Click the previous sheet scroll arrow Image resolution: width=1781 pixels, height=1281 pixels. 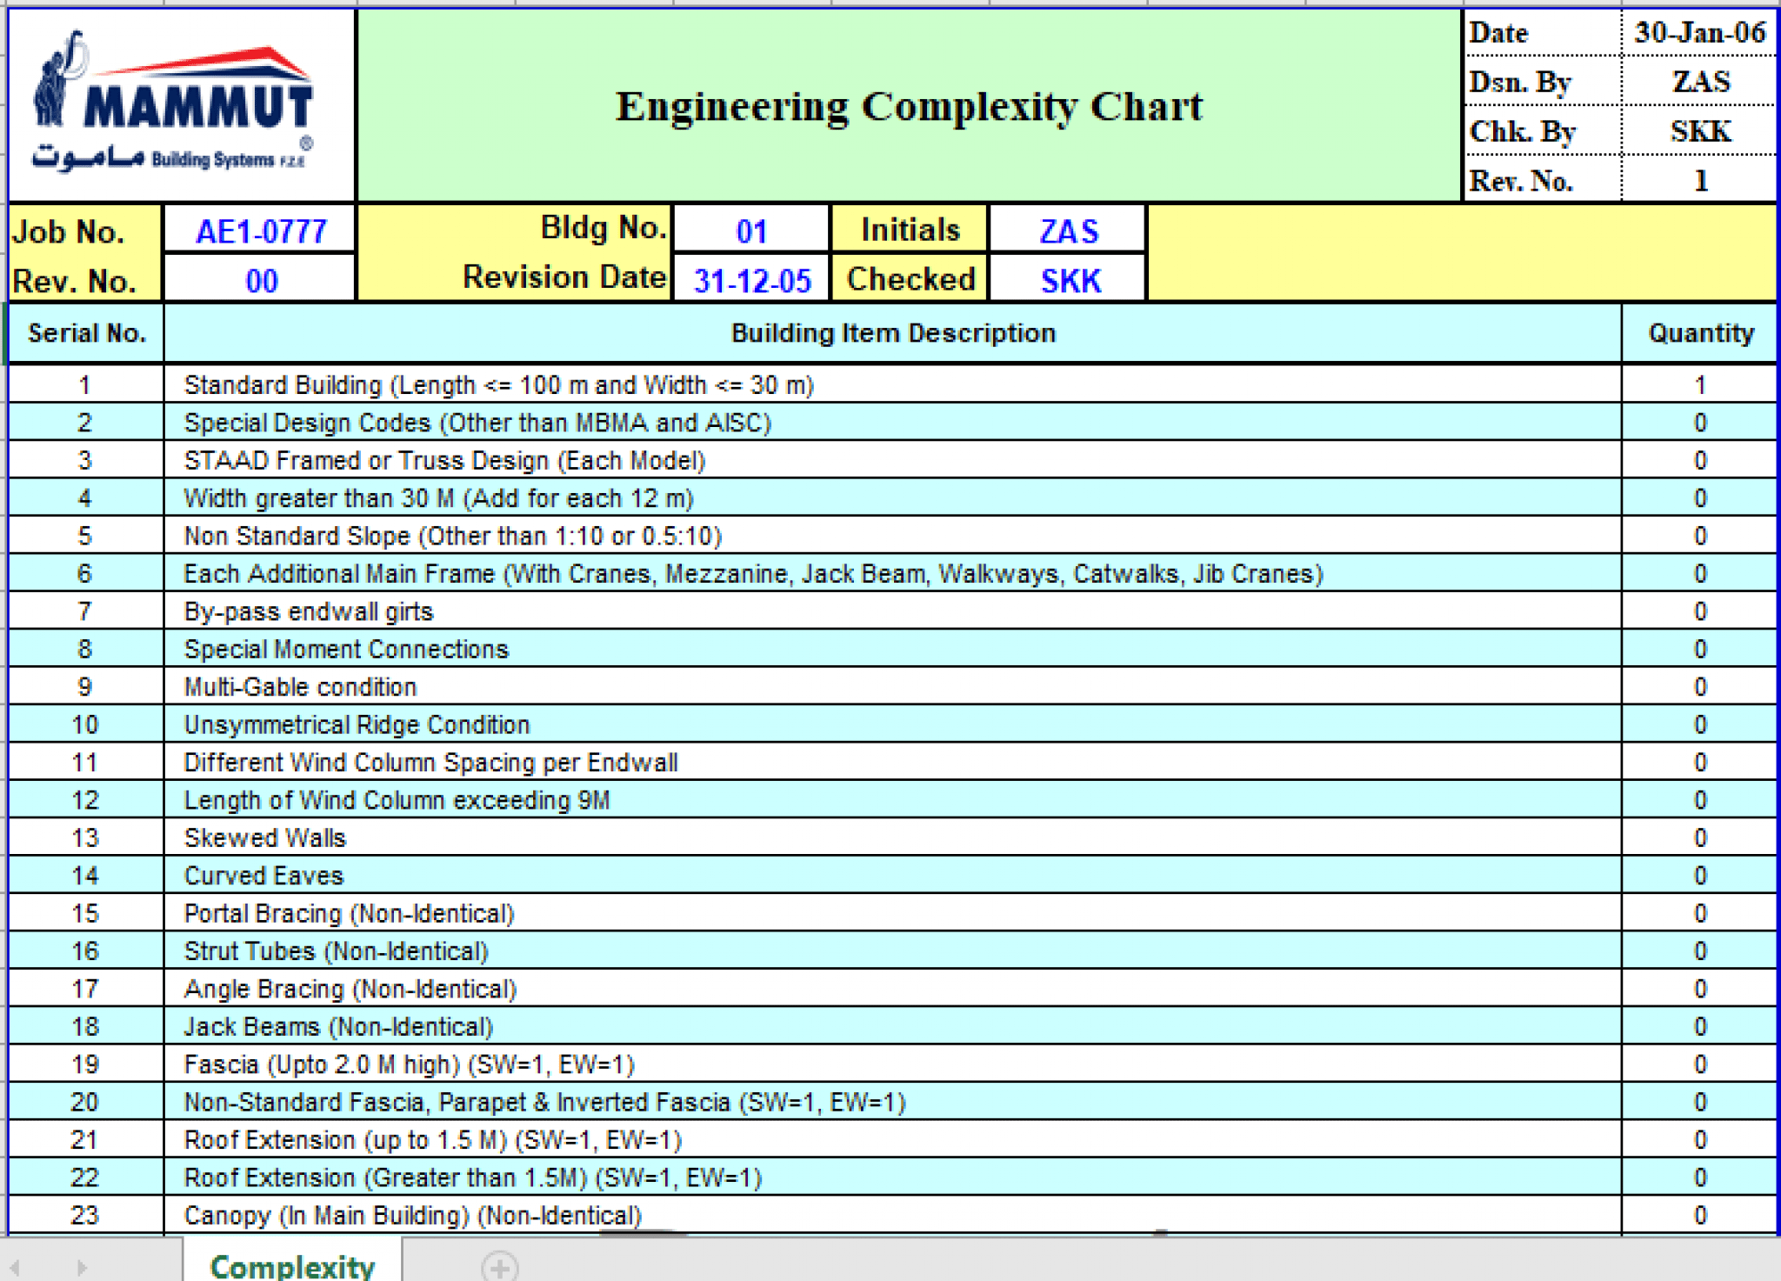pos(16,1267)
